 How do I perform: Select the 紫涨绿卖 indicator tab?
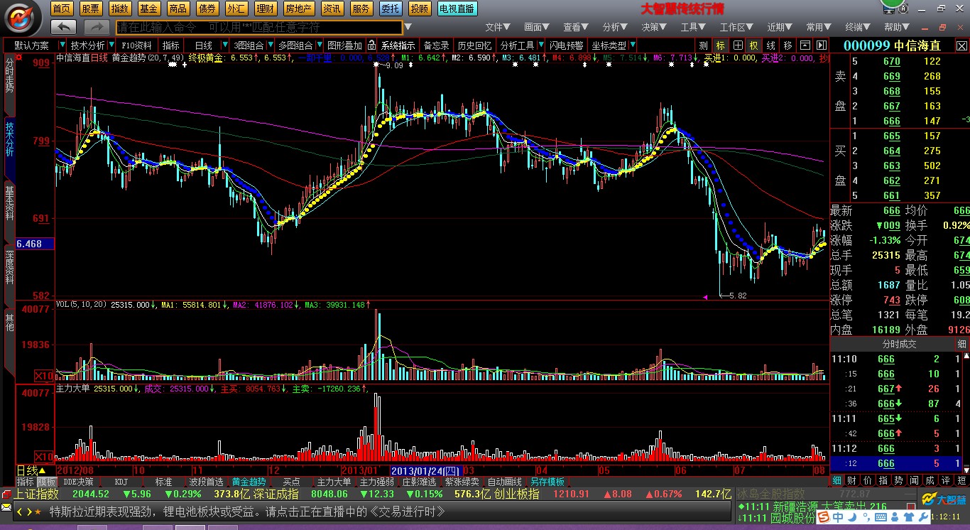(462, 482)
